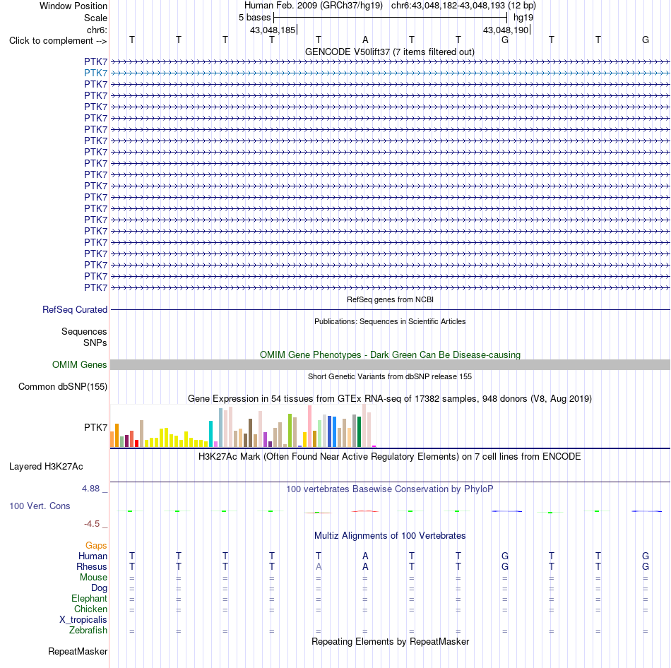Click the Scale label

(95, 18)
